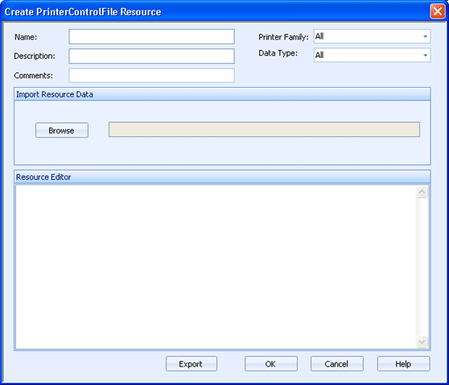Click the Resource Editor panel header
The height and width of the screenshot is (385, 449).
[222, 177]
